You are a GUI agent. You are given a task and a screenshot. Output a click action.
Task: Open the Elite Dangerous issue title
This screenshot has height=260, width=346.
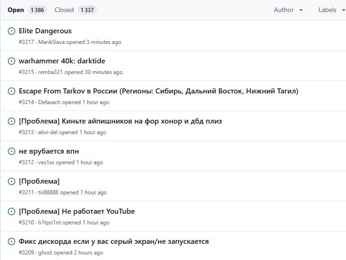coord(45,31)
